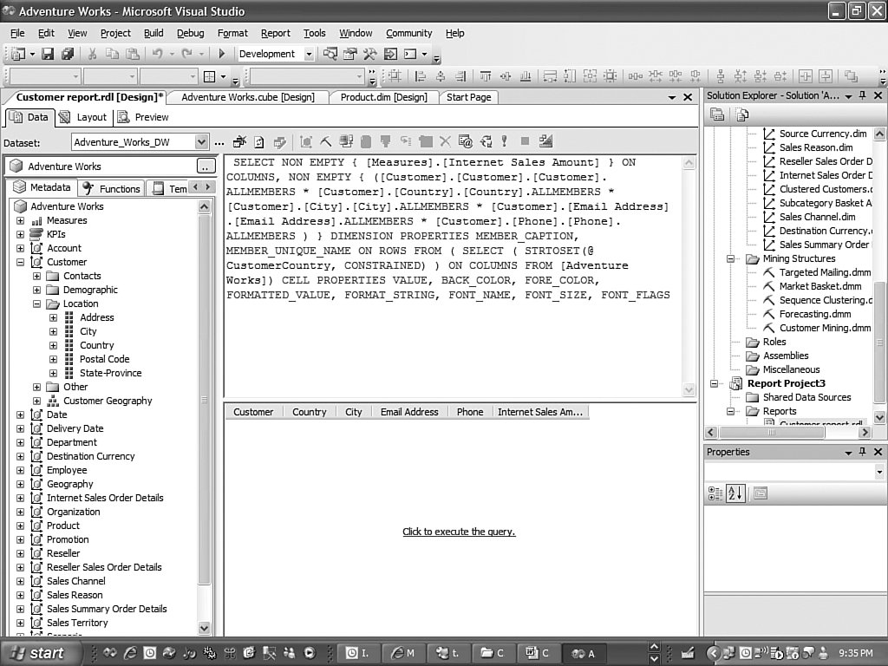The width and height of the screenshot is (888, 666).
Task: Click Solution Explorer horizontal scrollbar right arrow
Action: [865, 433]
